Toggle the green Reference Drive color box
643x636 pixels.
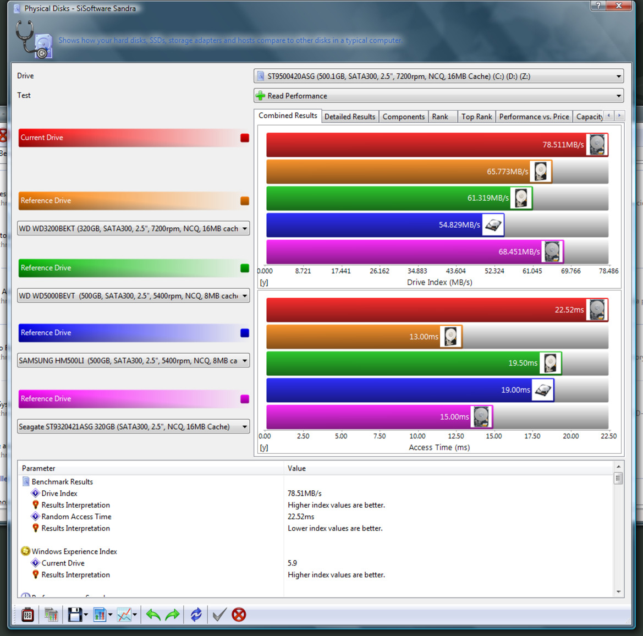[x=245, y=268]
